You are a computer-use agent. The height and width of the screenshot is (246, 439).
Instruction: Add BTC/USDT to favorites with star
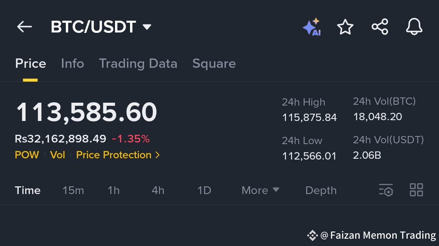pyautogui.click(x=345, y=27)
